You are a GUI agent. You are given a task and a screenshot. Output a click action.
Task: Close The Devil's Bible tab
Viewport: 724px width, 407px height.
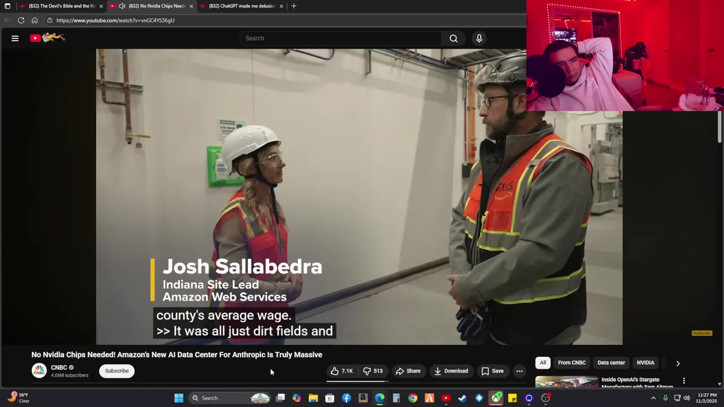tap(101, 6)
